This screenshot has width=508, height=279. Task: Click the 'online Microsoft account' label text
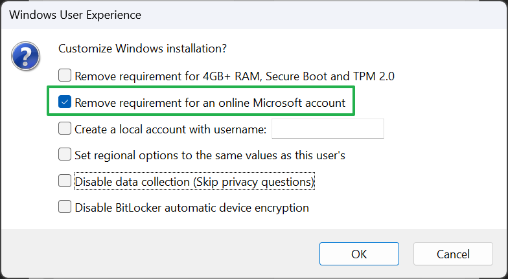(x=285, y=102)
